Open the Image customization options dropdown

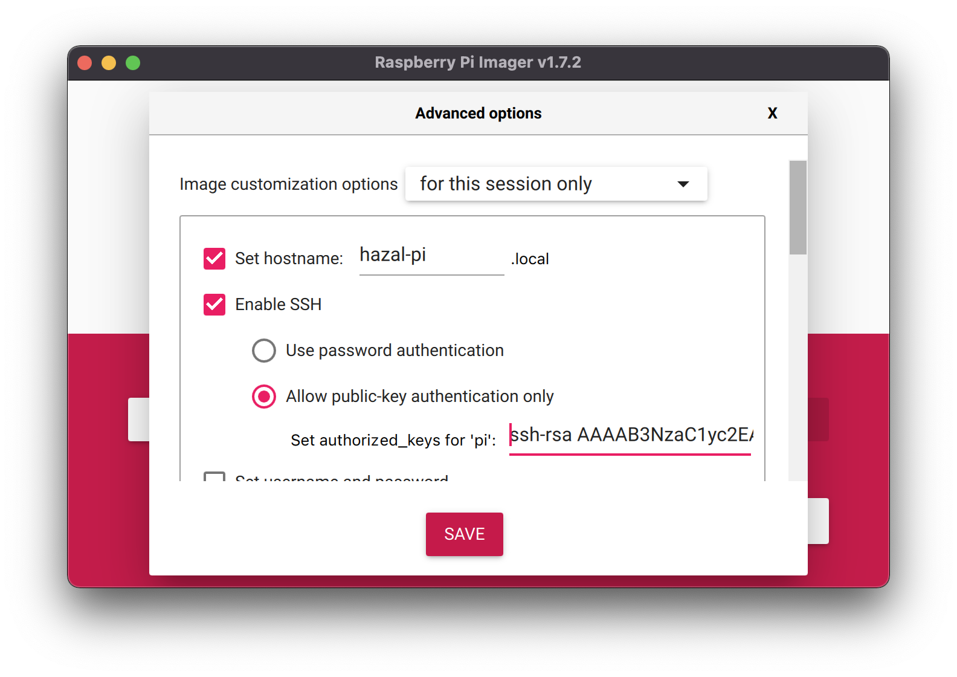(x=556, y=184)
